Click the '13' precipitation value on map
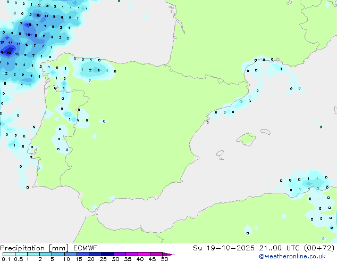 (x=10, y=43)
